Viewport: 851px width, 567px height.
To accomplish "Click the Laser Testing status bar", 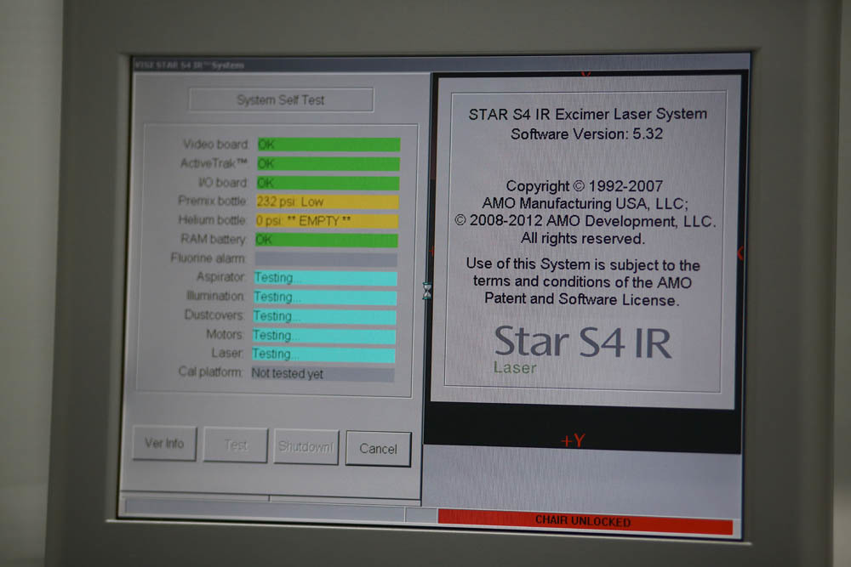I will pos(323,354).
